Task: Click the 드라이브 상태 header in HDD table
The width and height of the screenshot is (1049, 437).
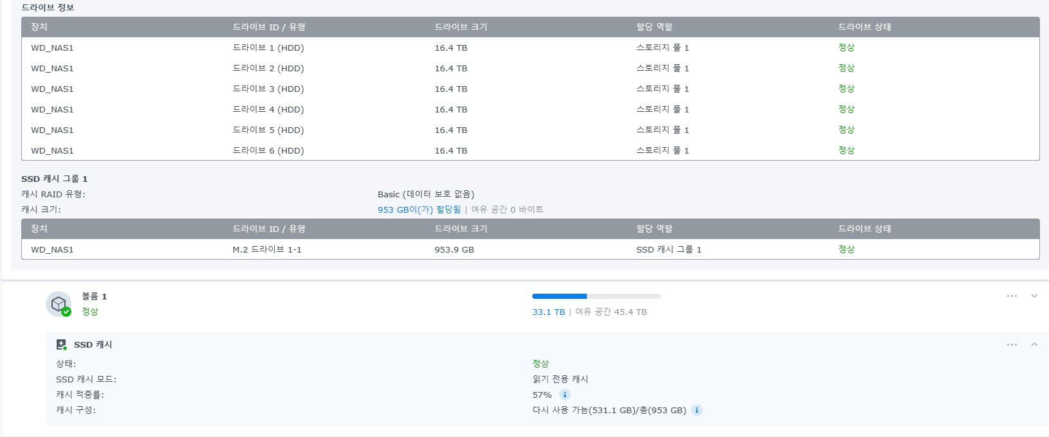Action: click(864, 27)
